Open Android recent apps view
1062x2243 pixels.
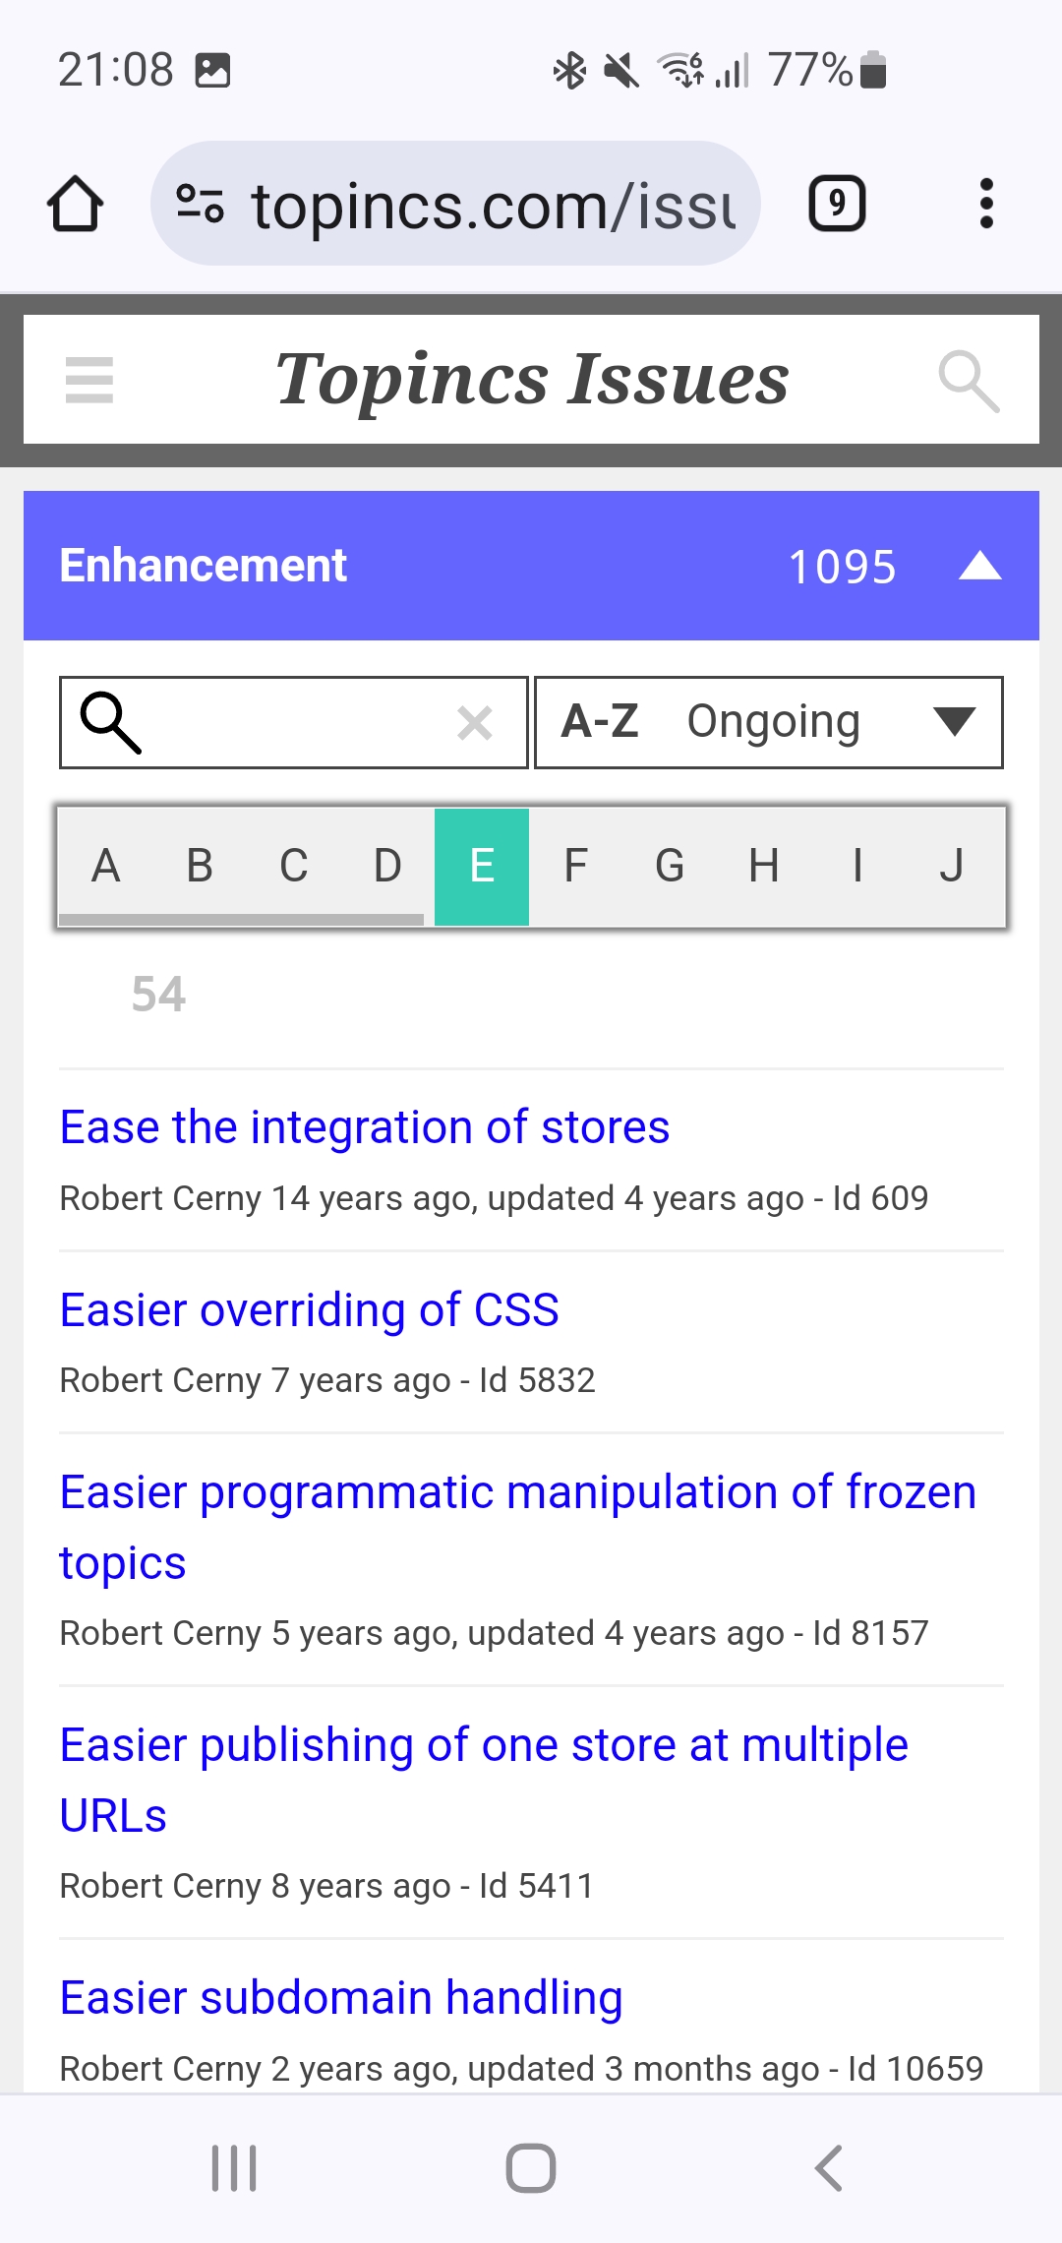234,2168
